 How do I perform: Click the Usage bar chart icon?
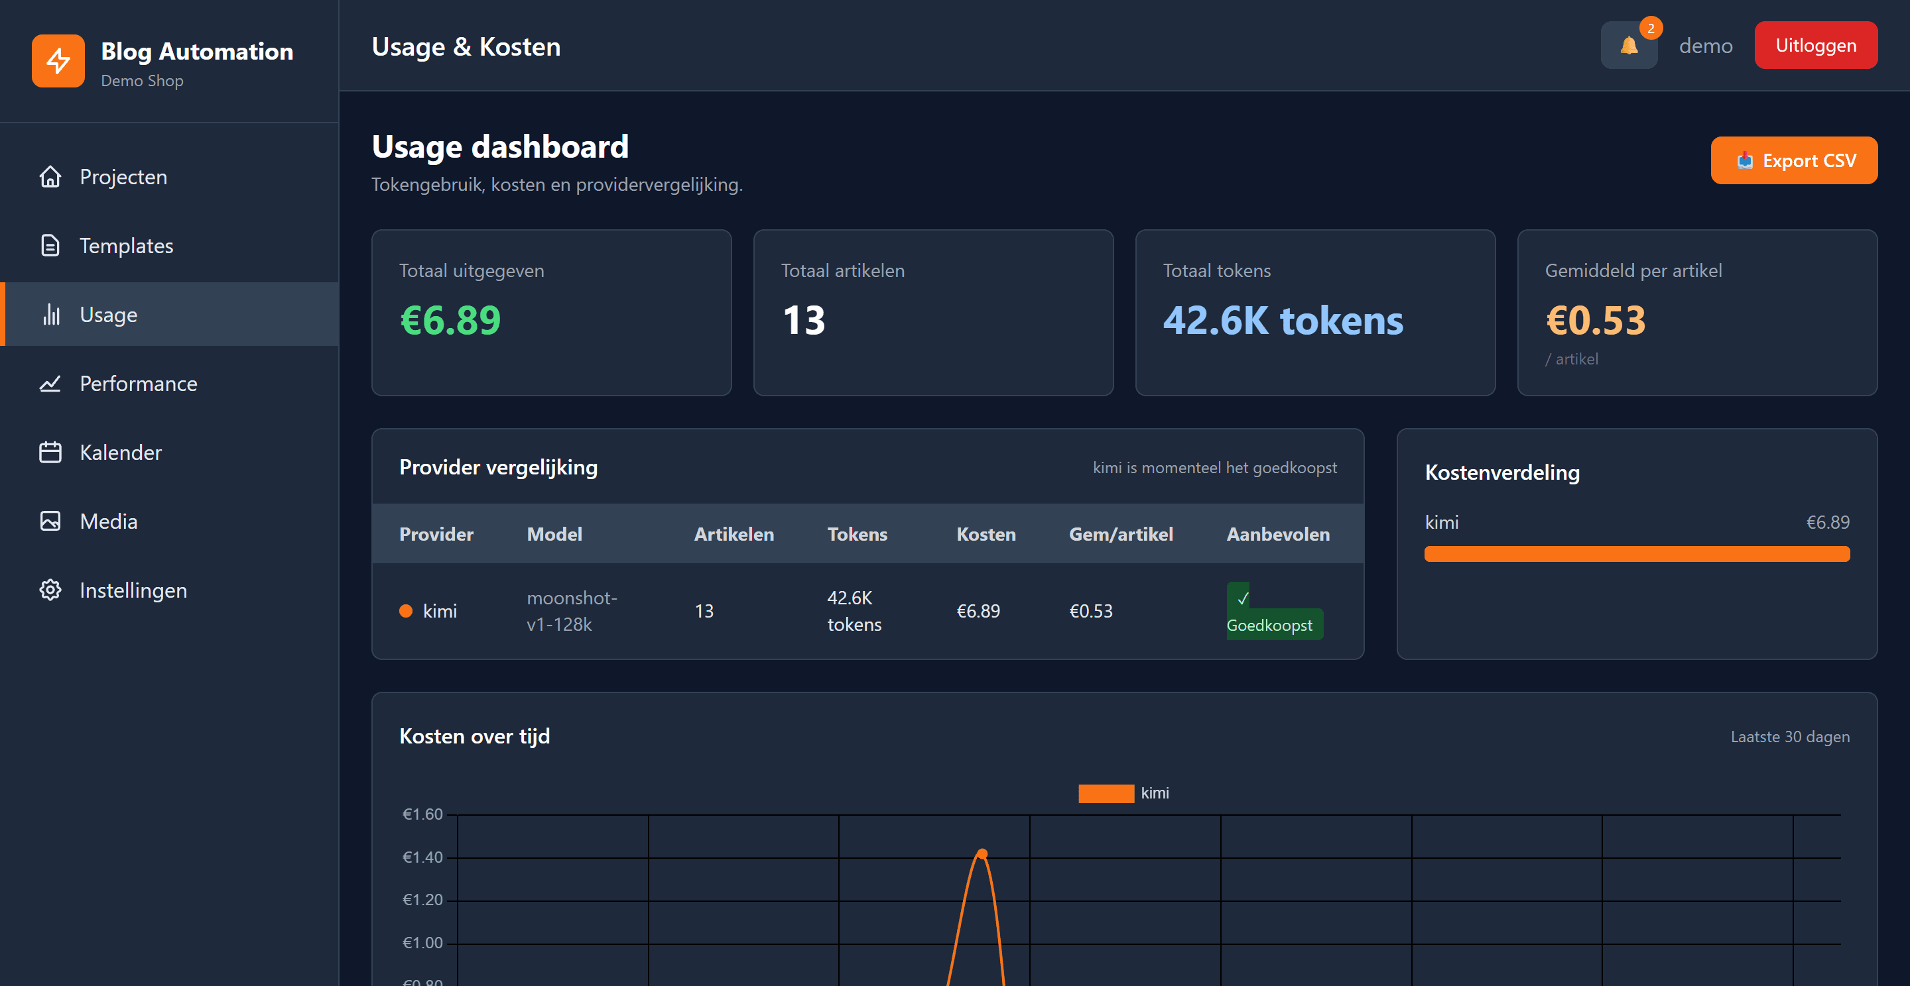pos(50,315)
